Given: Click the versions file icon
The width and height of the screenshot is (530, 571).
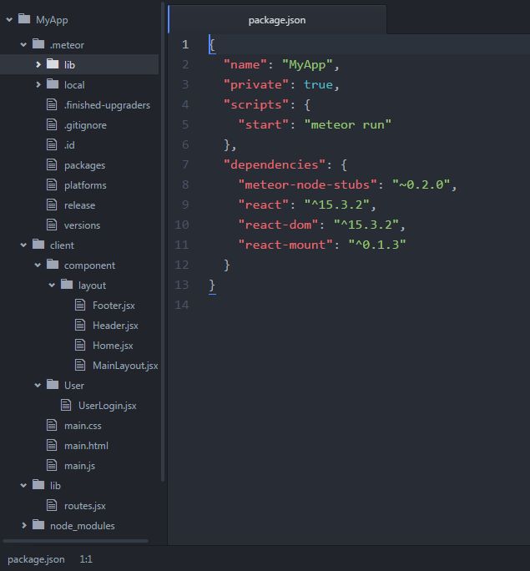Looking at the screenshot, I should click(52, 225).
